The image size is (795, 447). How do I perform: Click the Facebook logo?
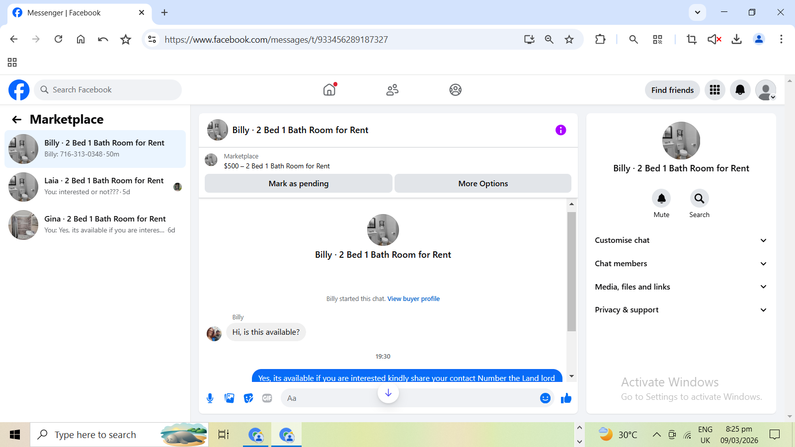point(19,90)
